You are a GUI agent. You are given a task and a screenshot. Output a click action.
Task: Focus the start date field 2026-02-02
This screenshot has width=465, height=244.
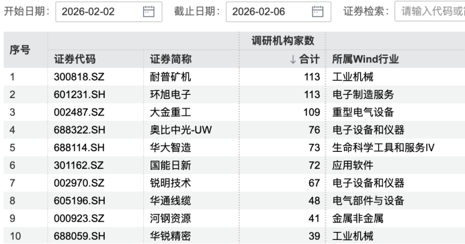(x=109, y=11)
